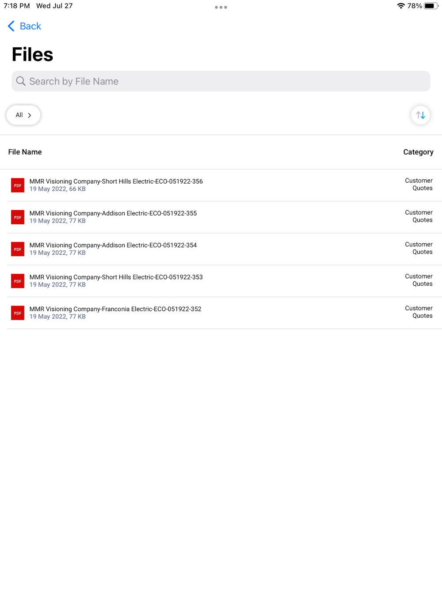Click the '19 May 2022, 66 KB' details
Viewport: 442px width, 589px height.
coord(57,189)
